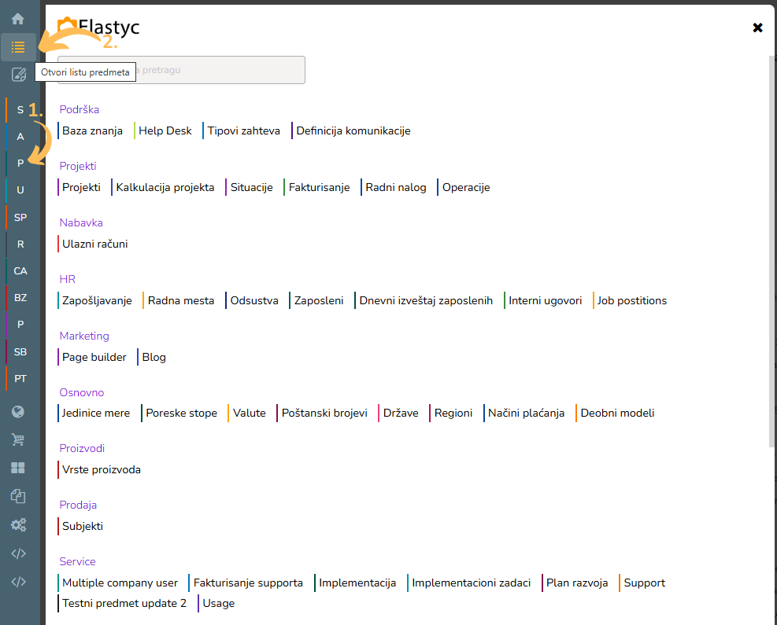Select the BZ shortcut in sidebar

(20, 298)
